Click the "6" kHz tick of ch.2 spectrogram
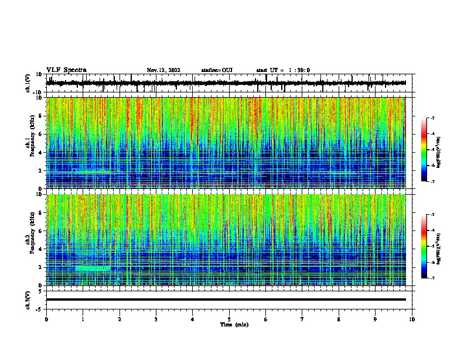Screen dimensions: 464x358 tap(40, 231)
